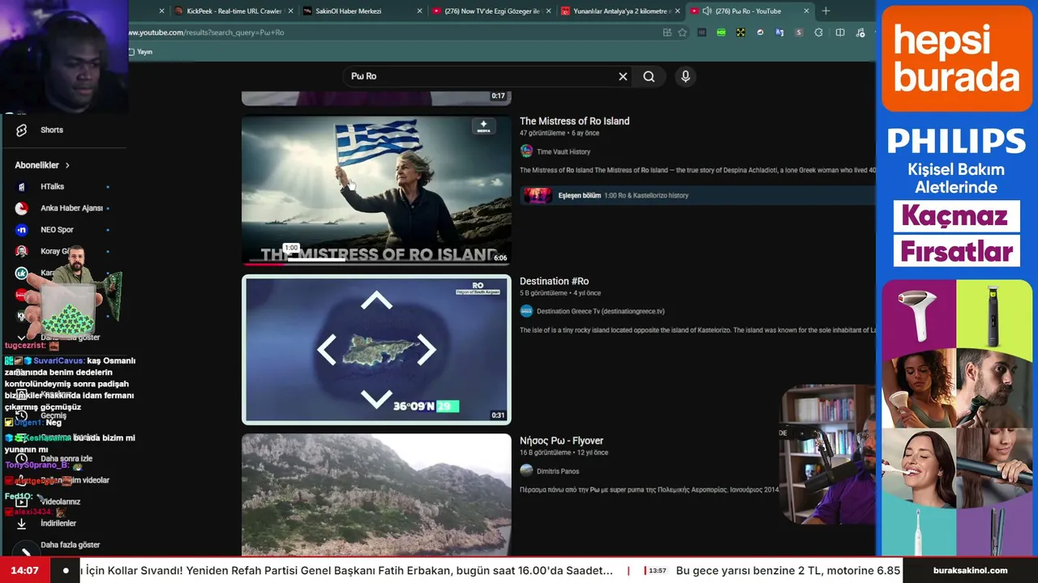Viewport: 1038px width, 583px height.
Task: Bookmark this page with the star icon
Action: [683, 32]
